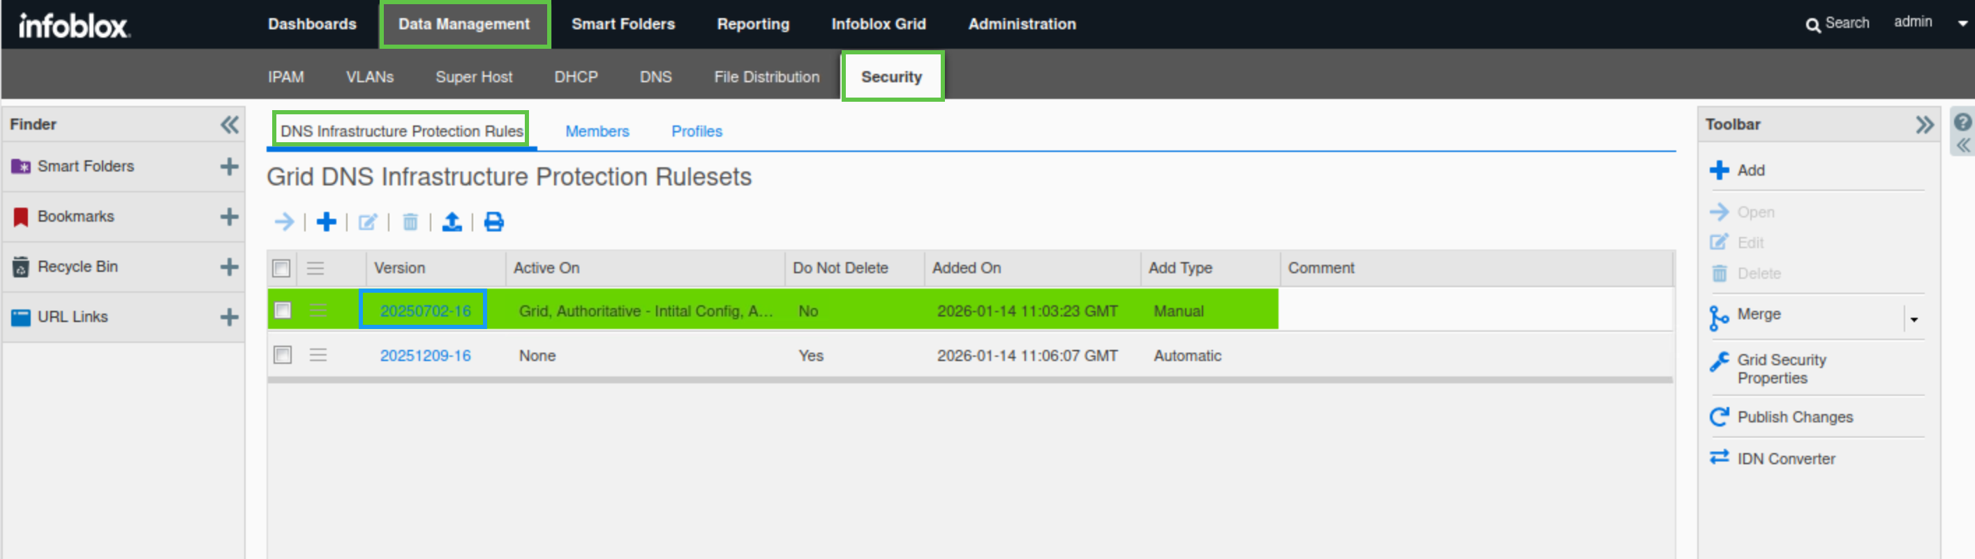Image resolution: width=1975 pixels, height=559 pixels.
Task: Click the horizontal scrollbar below the table
Action: [x=970, y=380]
